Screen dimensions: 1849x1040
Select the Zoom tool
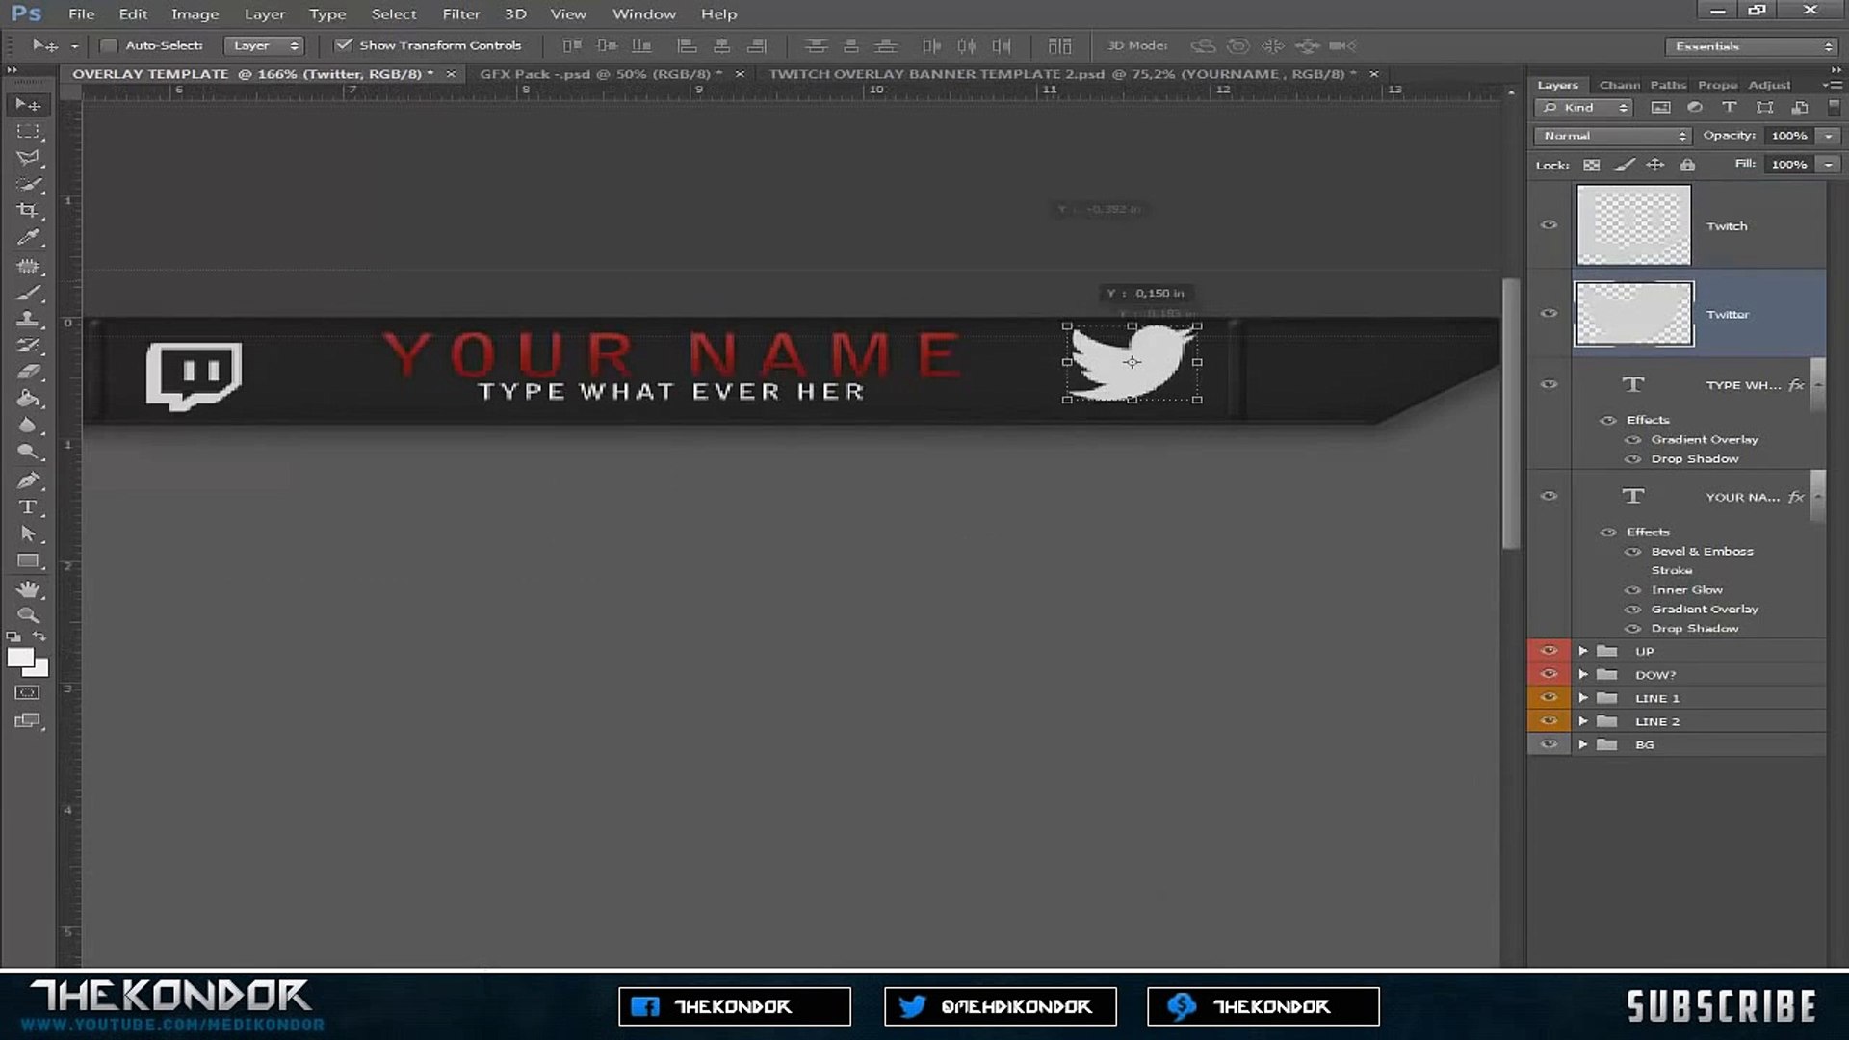[x=28, y=614]
